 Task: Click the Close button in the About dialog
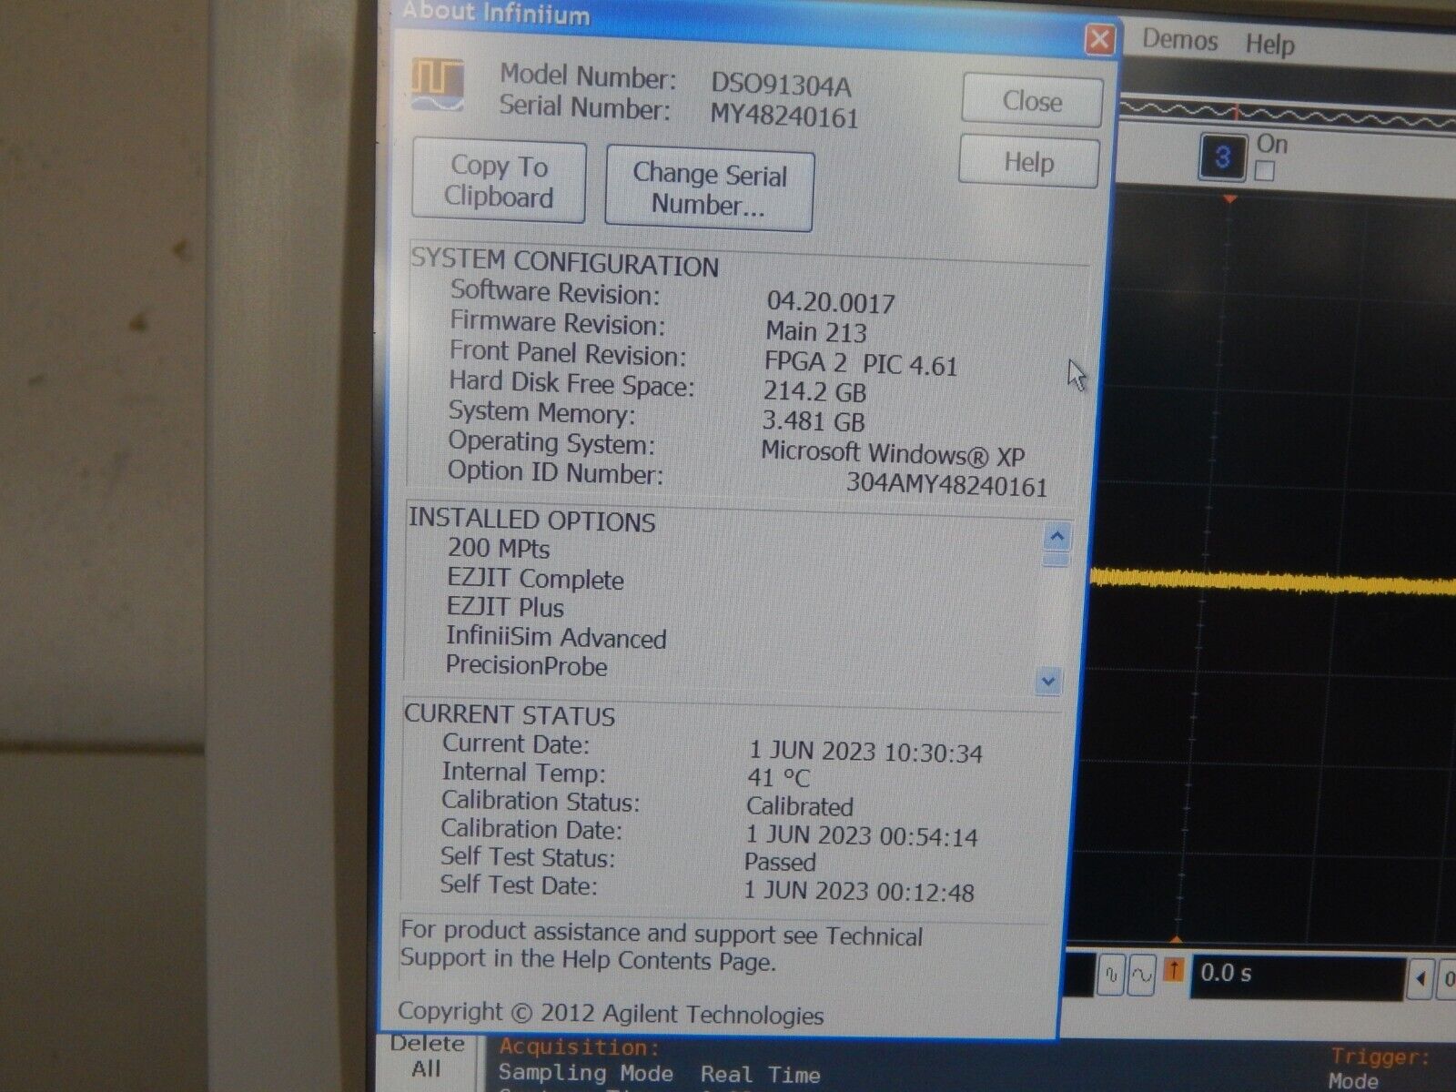[x=1030, y=102]
